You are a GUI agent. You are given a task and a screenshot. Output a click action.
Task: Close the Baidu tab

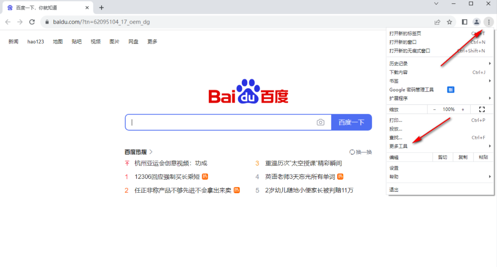pos(87,7)
